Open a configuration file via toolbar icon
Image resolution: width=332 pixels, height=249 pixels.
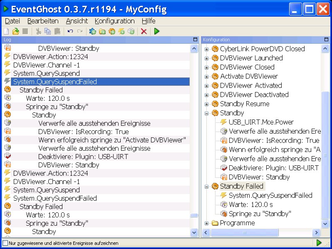(16, 31)
